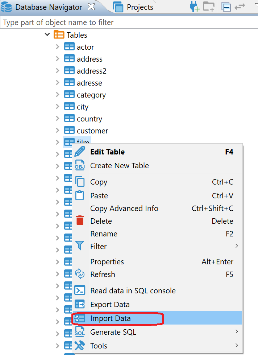Click the new connection plus icon in toolbar
Screen dimensions: 258x355
point(194,6)
